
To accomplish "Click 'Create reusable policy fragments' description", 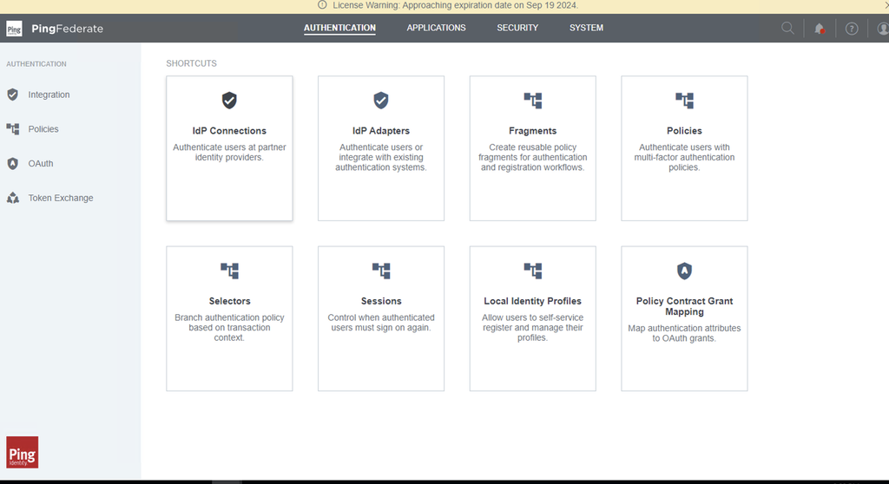I will tap(532, 157).
